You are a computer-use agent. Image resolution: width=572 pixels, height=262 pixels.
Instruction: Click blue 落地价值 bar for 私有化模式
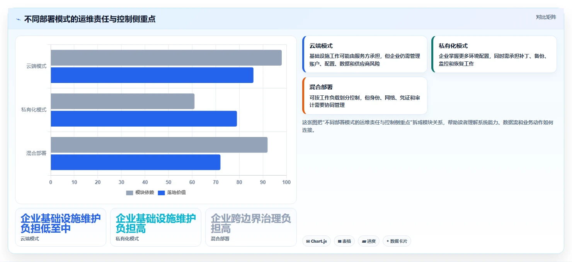click(144, 119)
